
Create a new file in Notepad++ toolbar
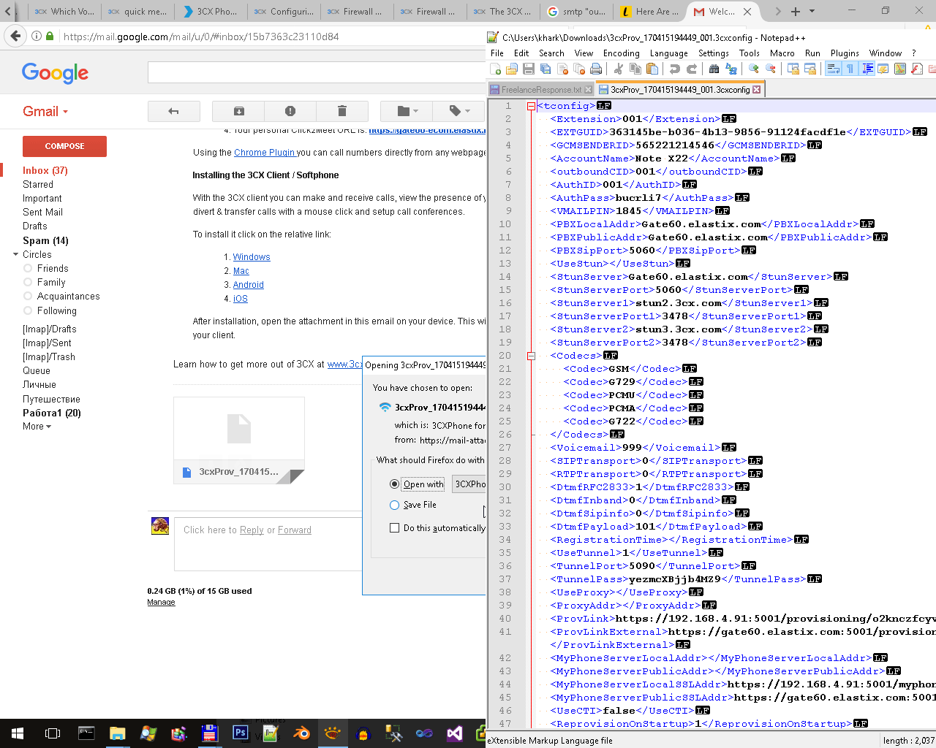[x=496, y=69]
